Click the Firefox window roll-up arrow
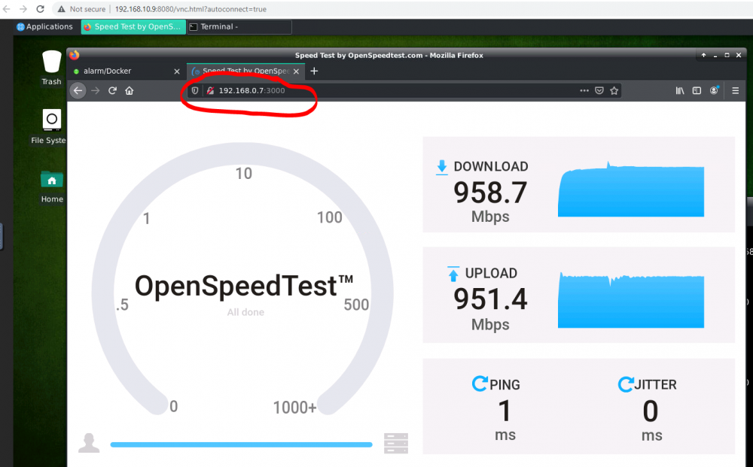Image resolution: width=753 pixels, height=467 pixels. (x=703, y=55)
